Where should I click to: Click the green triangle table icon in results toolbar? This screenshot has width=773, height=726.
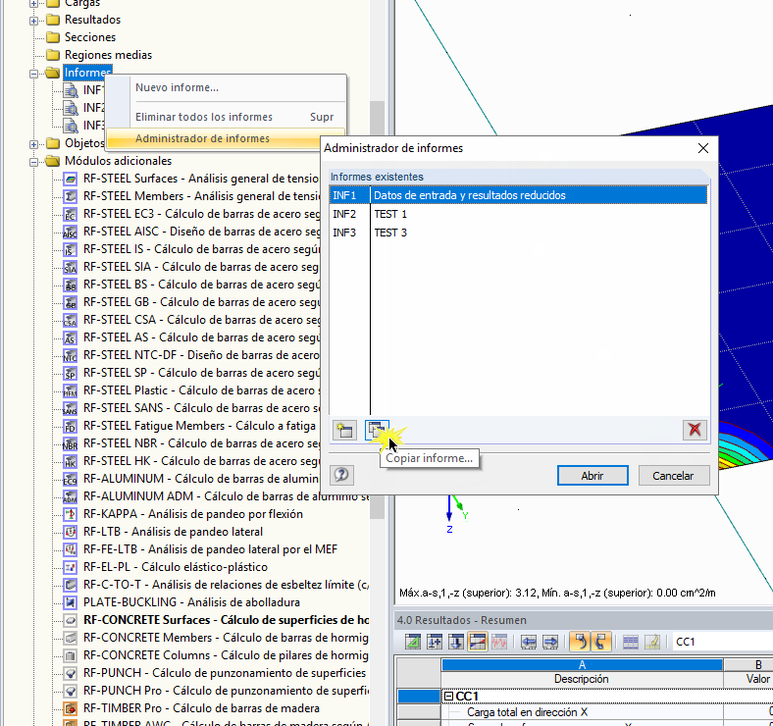[x=413, y=642]
